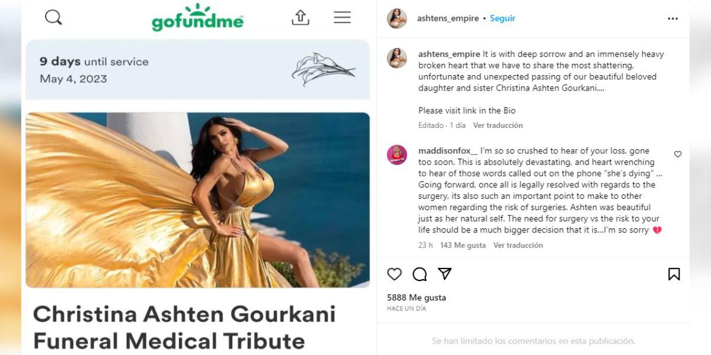This screenshot has width=711, height=355.
Task: Show the 143 Me gusta comment likes
Action: [463, 245]
